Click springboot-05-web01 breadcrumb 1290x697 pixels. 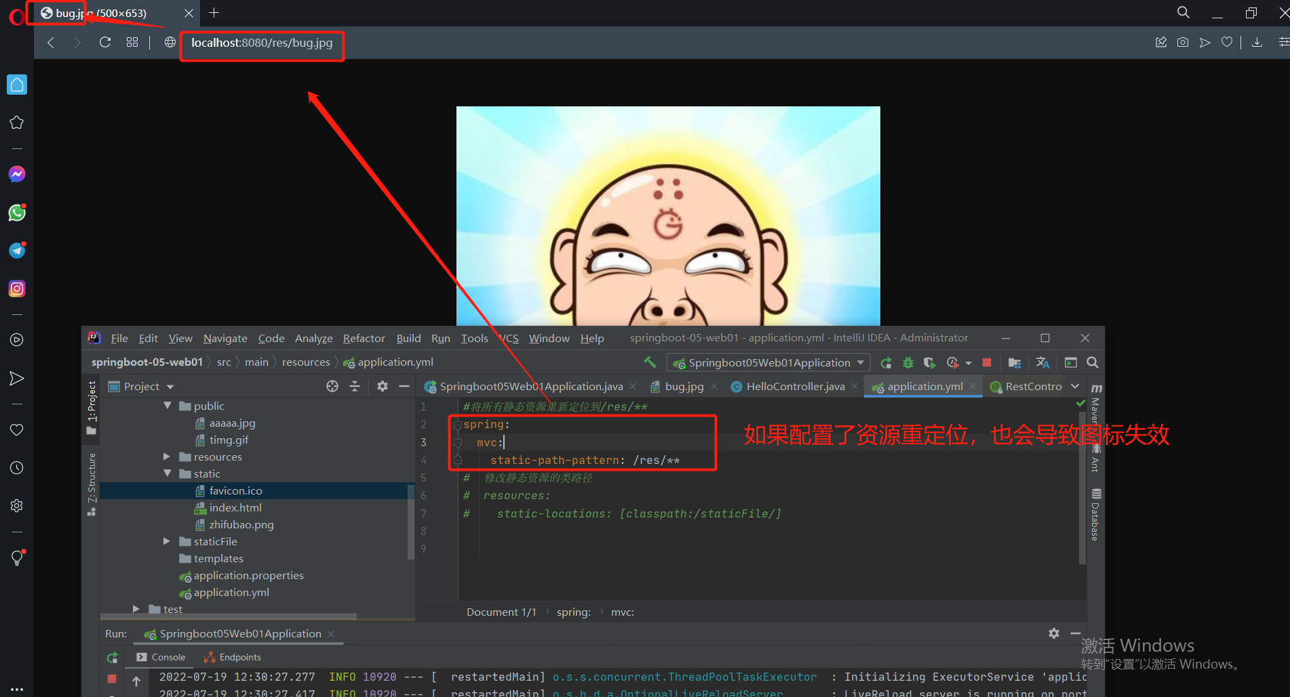(x=147, y=362)
